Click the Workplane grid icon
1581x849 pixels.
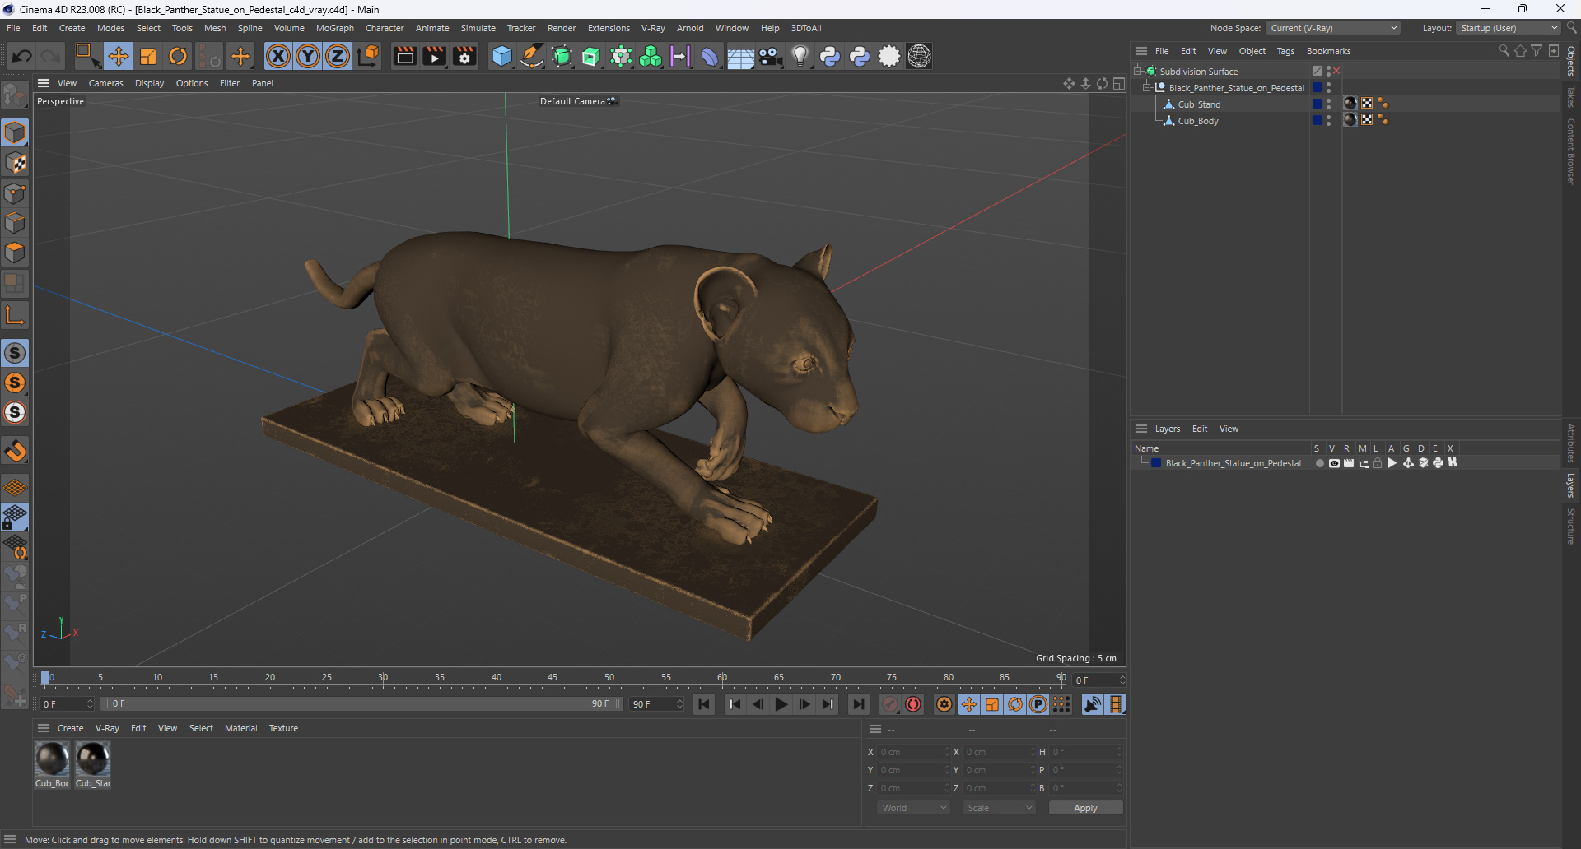click(15, 487)
